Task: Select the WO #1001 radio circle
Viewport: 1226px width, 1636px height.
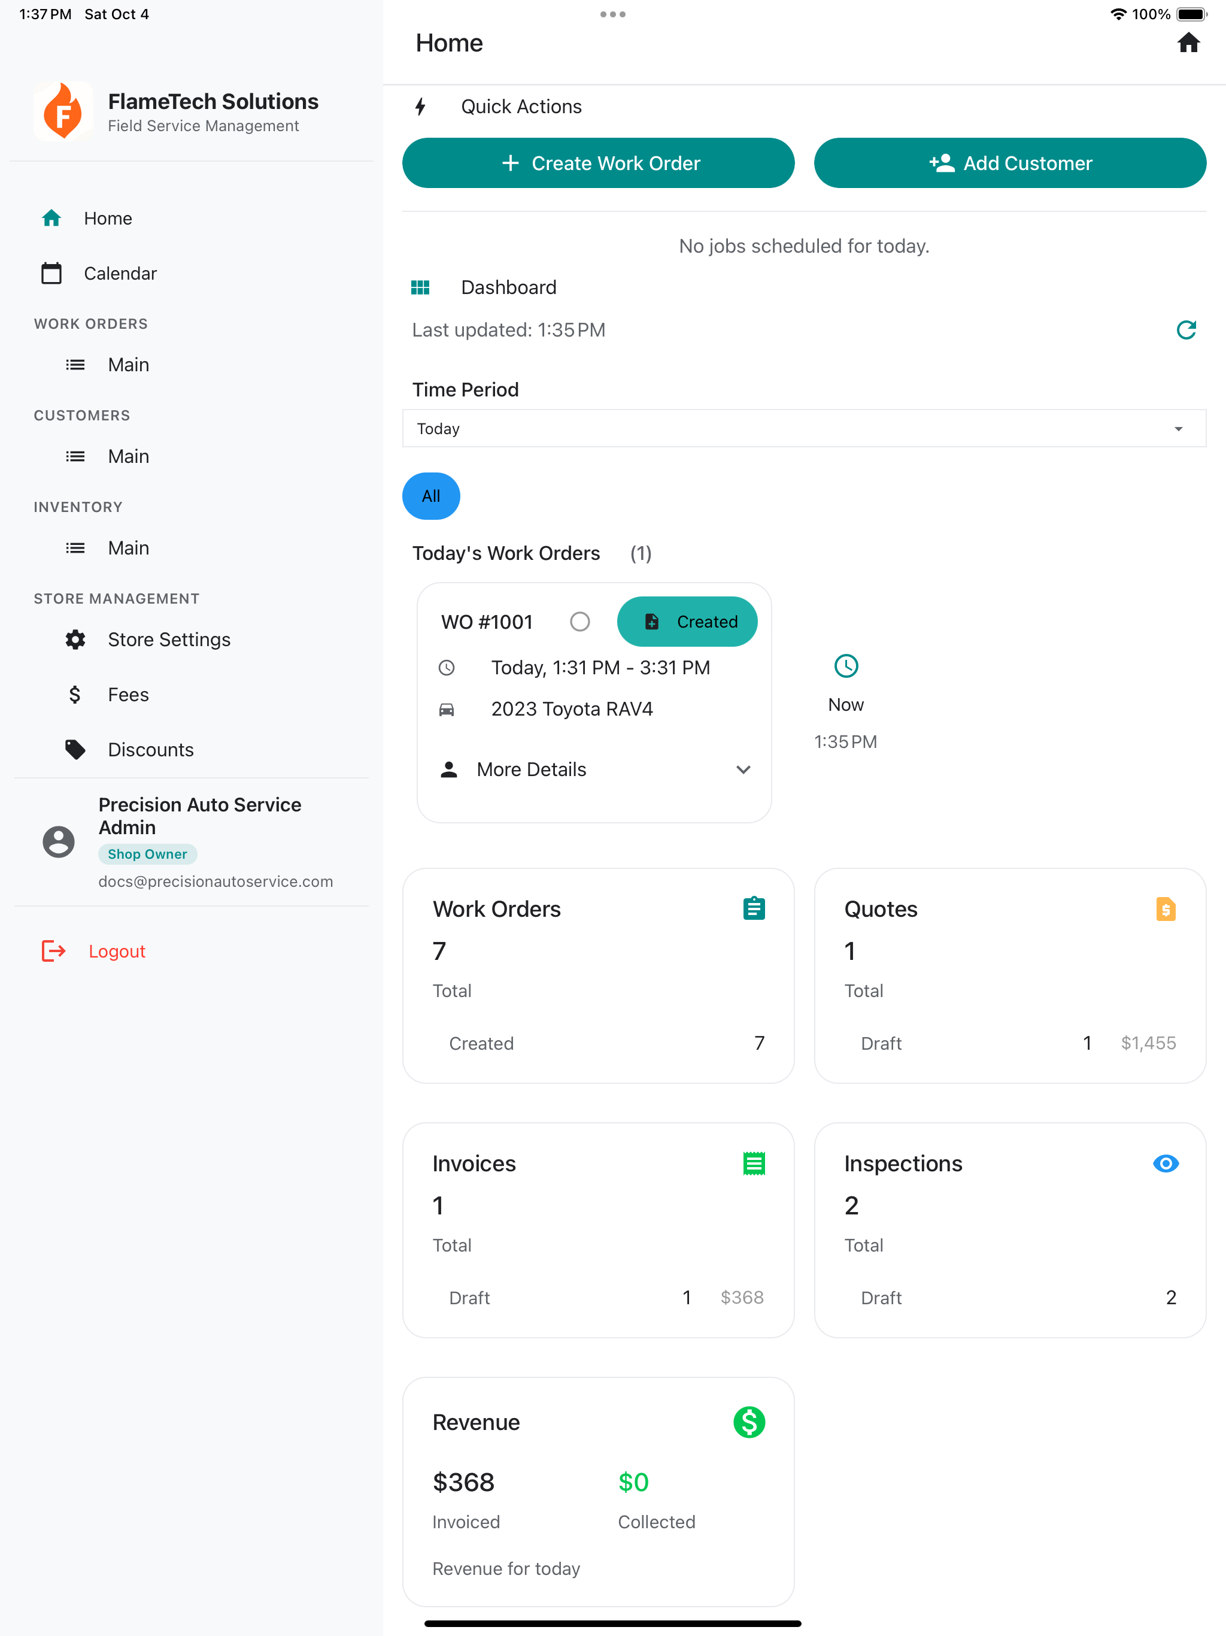Action: click(x=579, y=621)
